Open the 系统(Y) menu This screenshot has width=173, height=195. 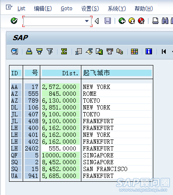[117, 9]
